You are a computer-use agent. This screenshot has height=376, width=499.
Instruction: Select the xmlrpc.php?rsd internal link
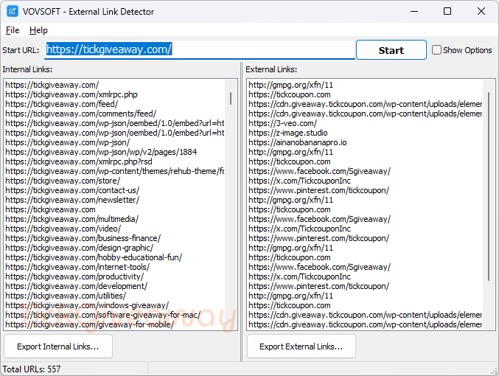tap(114, 161)
